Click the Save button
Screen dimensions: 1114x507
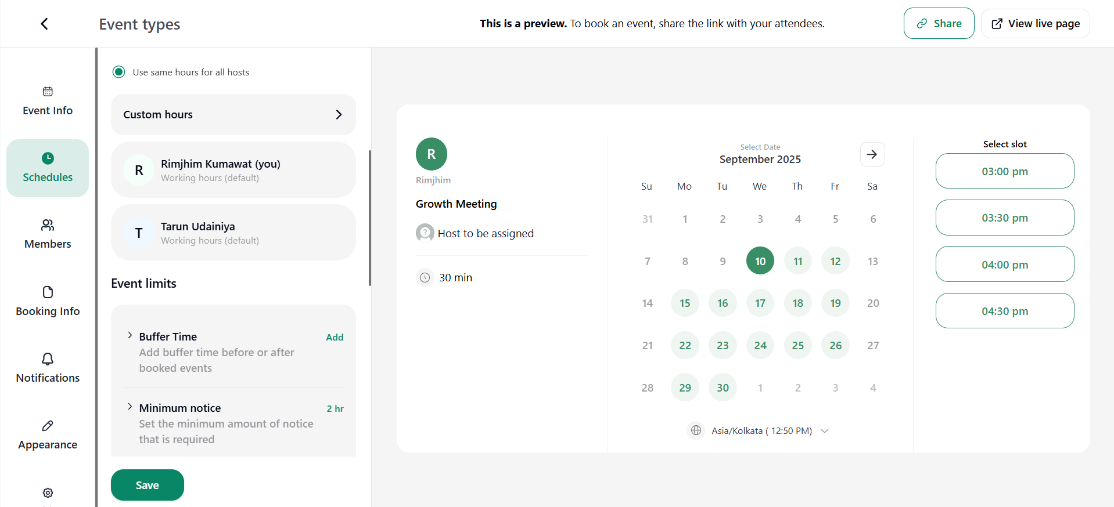tap(148, 485)
